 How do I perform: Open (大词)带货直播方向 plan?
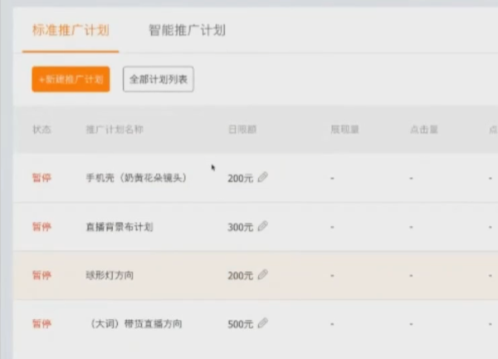click(x=135, y=324)
